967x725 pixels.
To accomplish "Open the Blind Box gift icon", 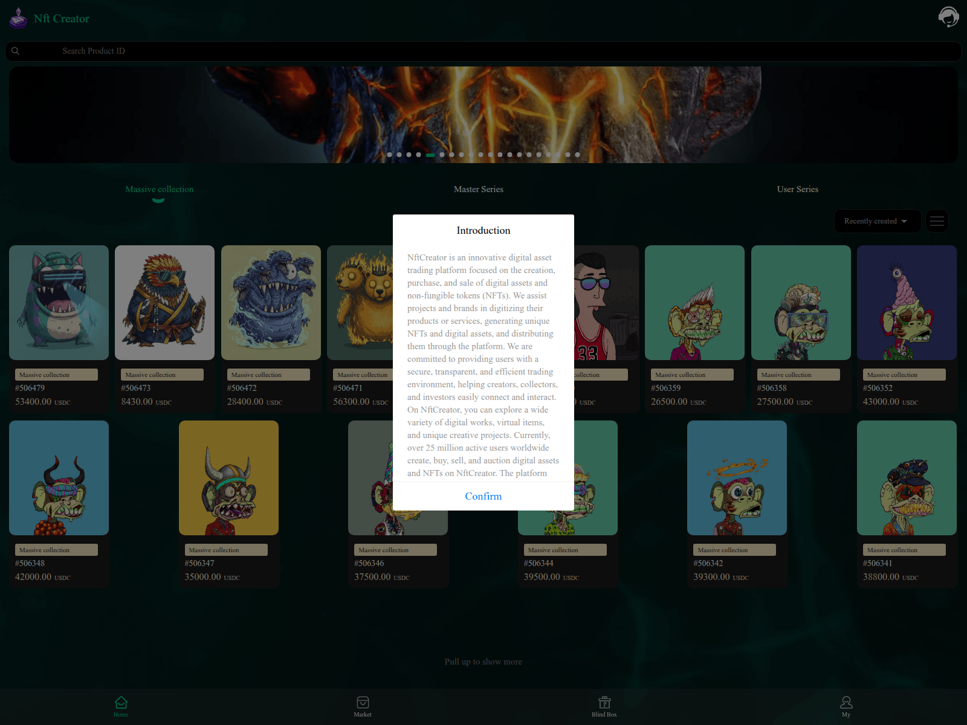I will coord(604,703).
